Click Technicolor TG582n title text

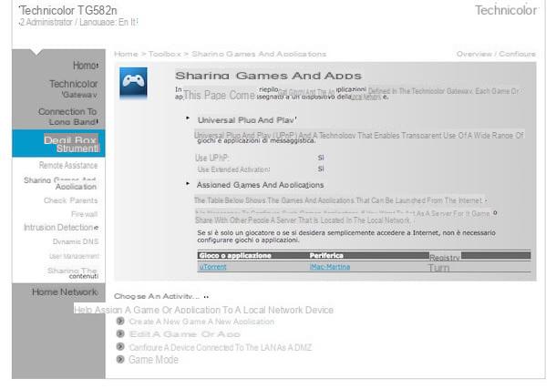click(x=67, y=10)
